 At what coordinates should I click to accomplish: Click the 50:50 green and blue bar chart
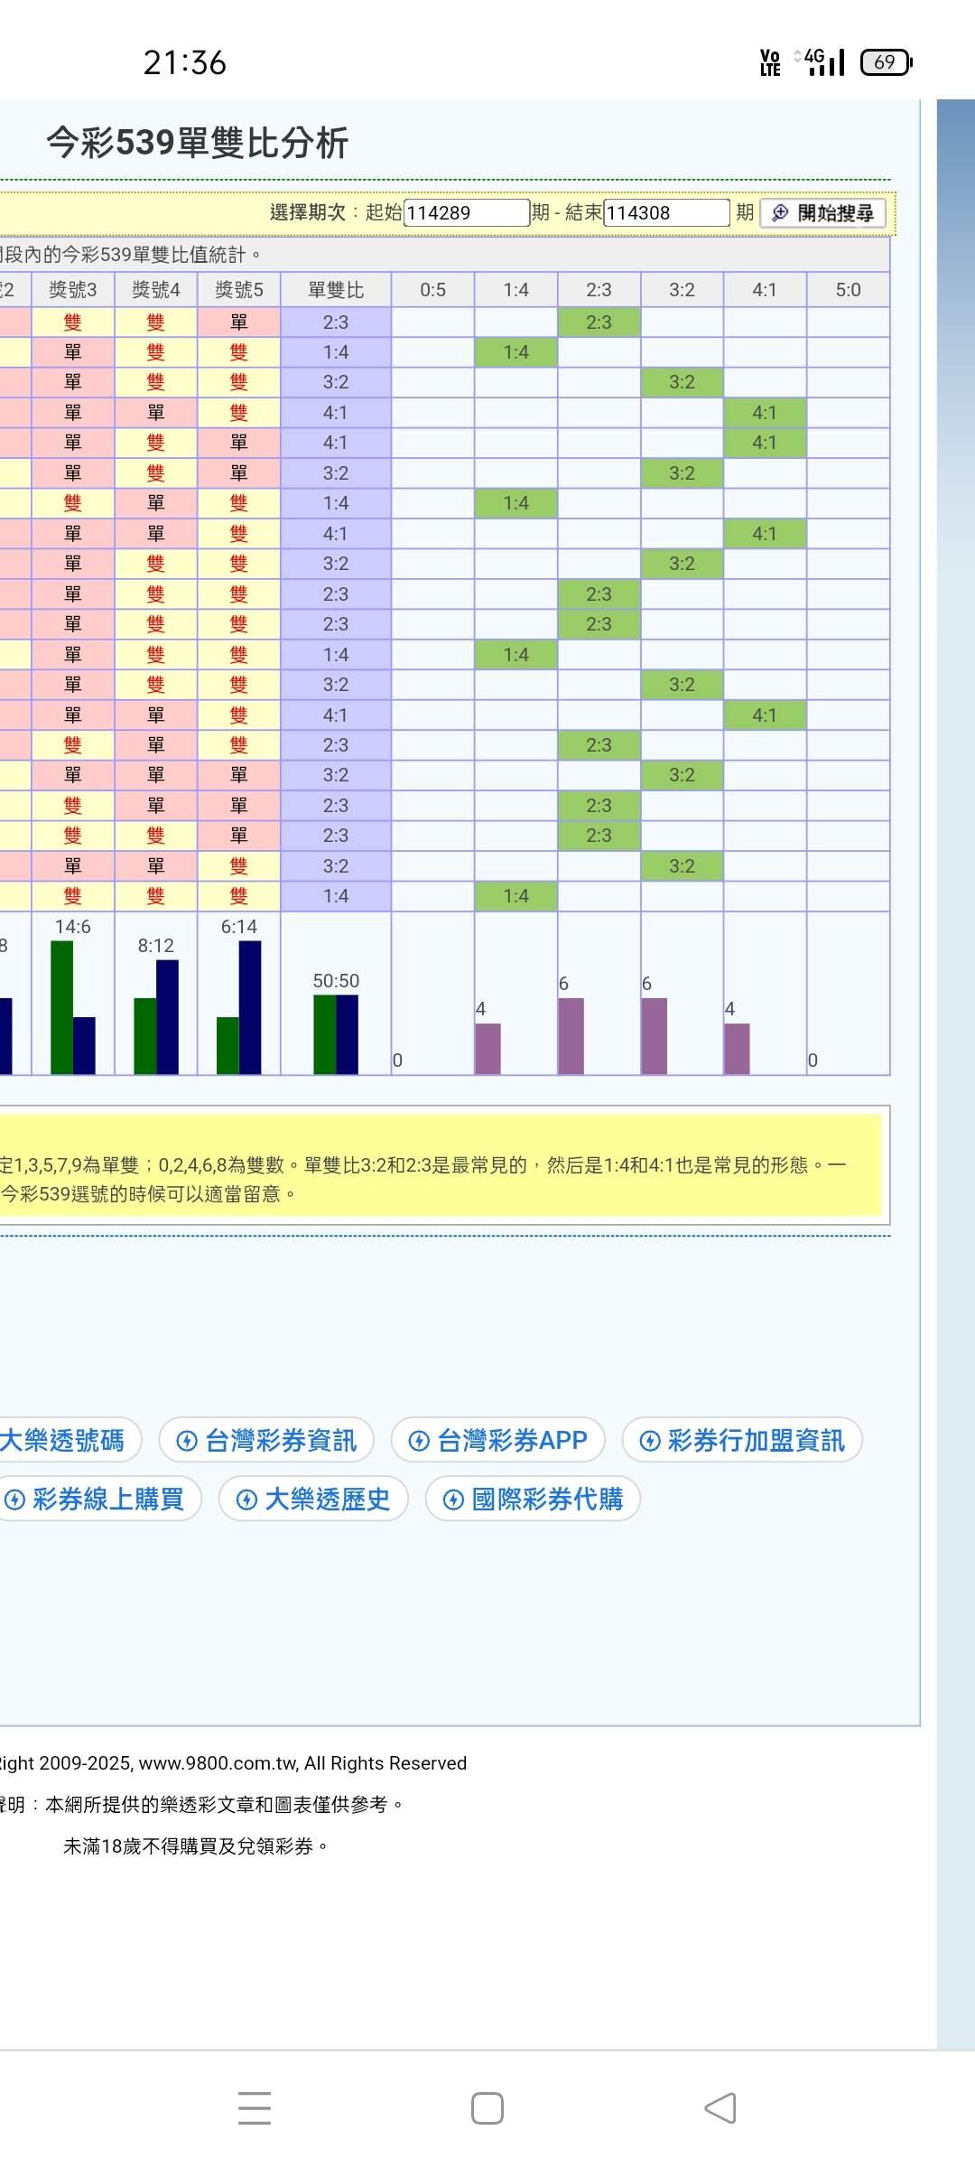tap(336, 1034)
